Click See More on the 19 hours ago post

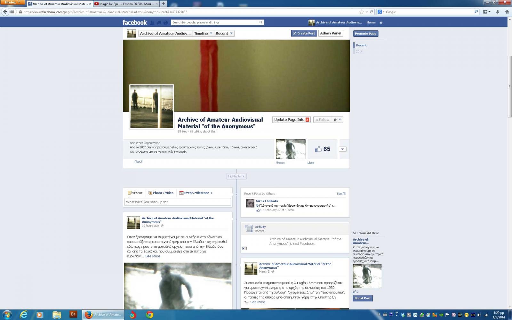pyautogui.click(x=153, y=256)
